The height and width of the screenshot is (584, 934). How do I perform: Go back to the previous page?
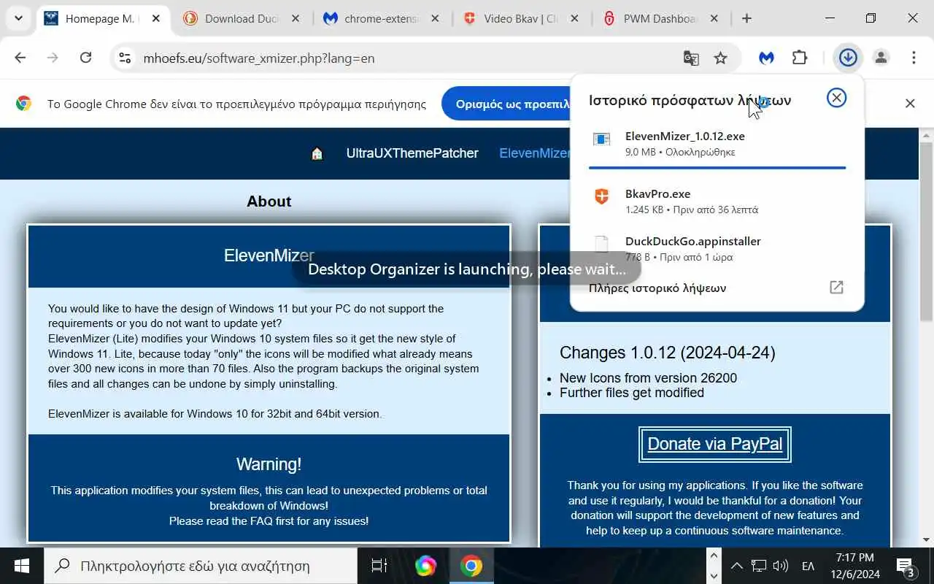click(20, 58)
